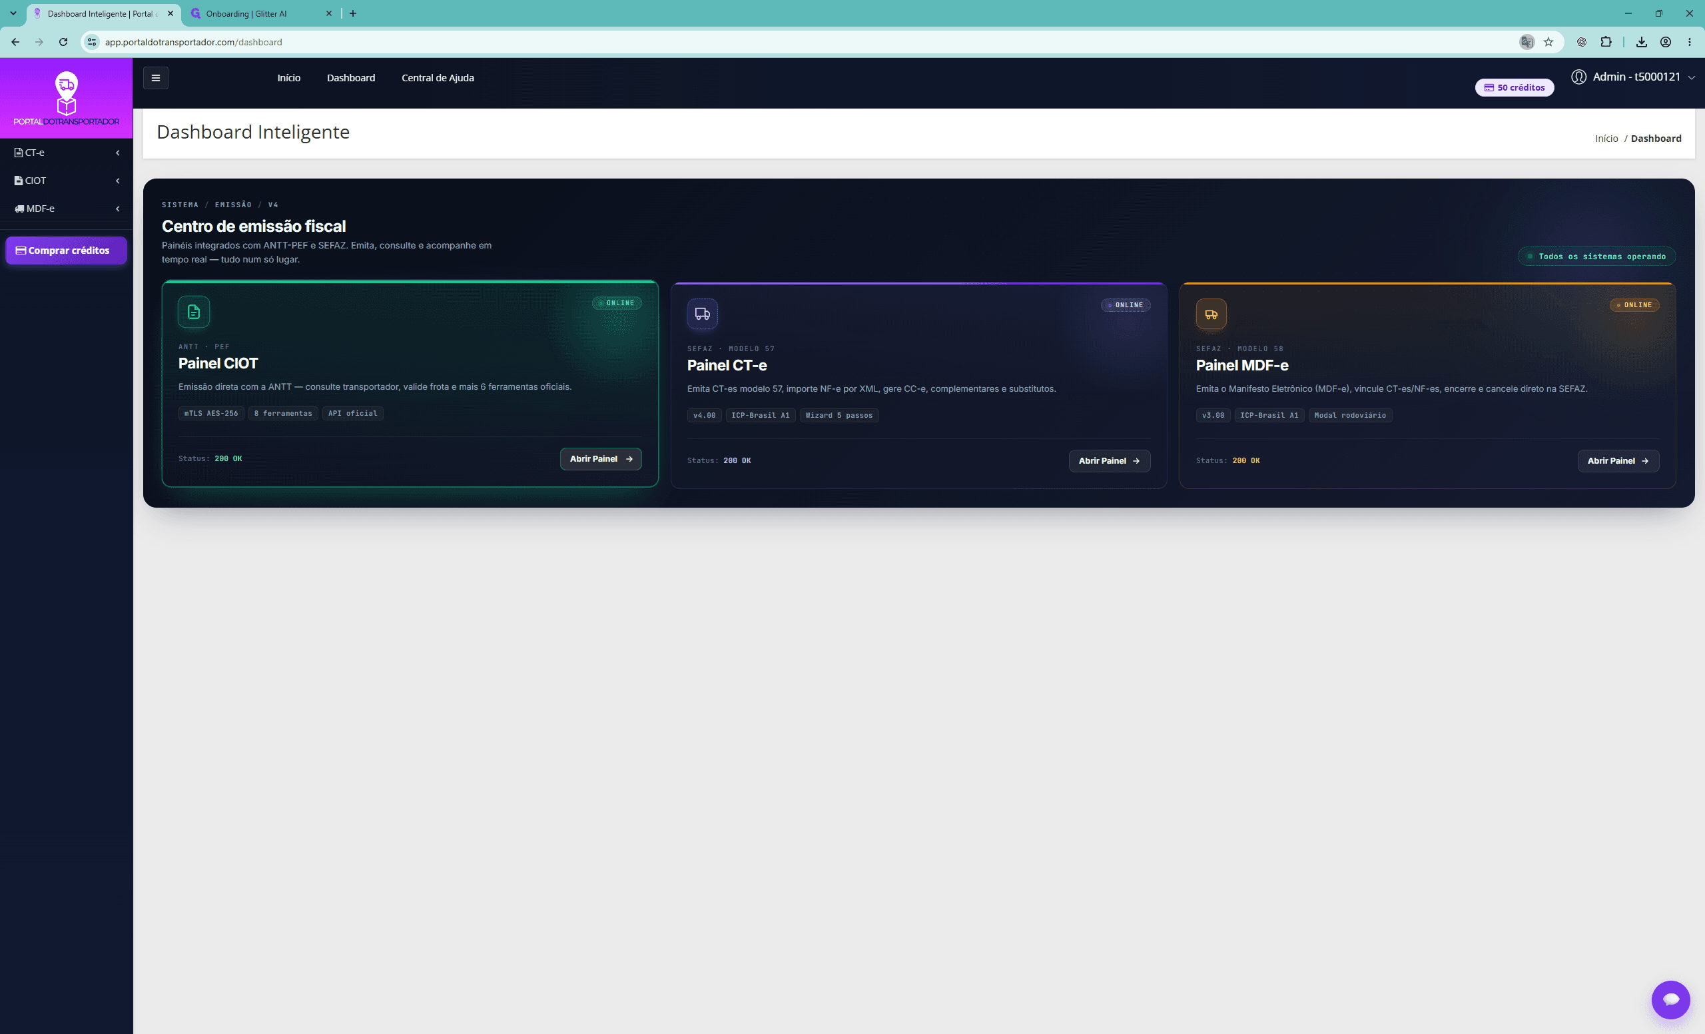Click the Painel MDF-e truck icon
The height and width of the screenshot is (1034, 1705).
point(1211,314)
